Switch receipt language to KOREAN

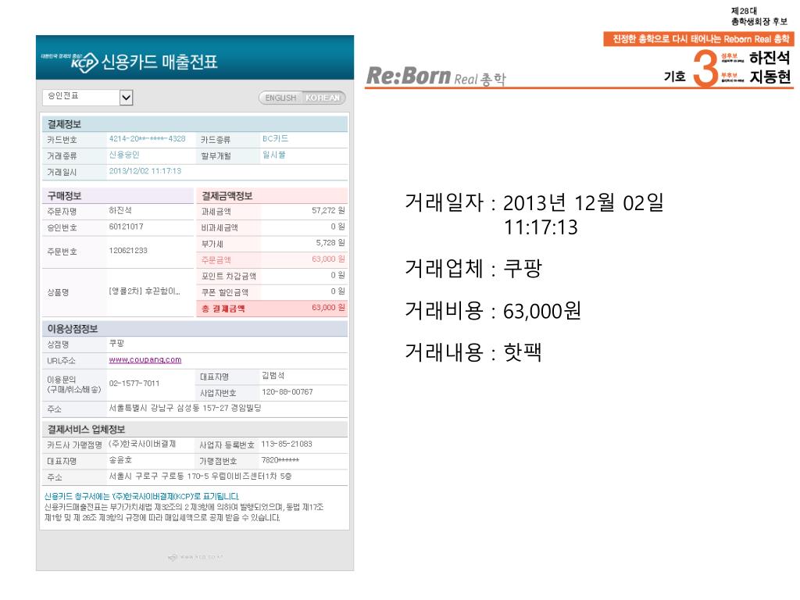pos(323,98)
